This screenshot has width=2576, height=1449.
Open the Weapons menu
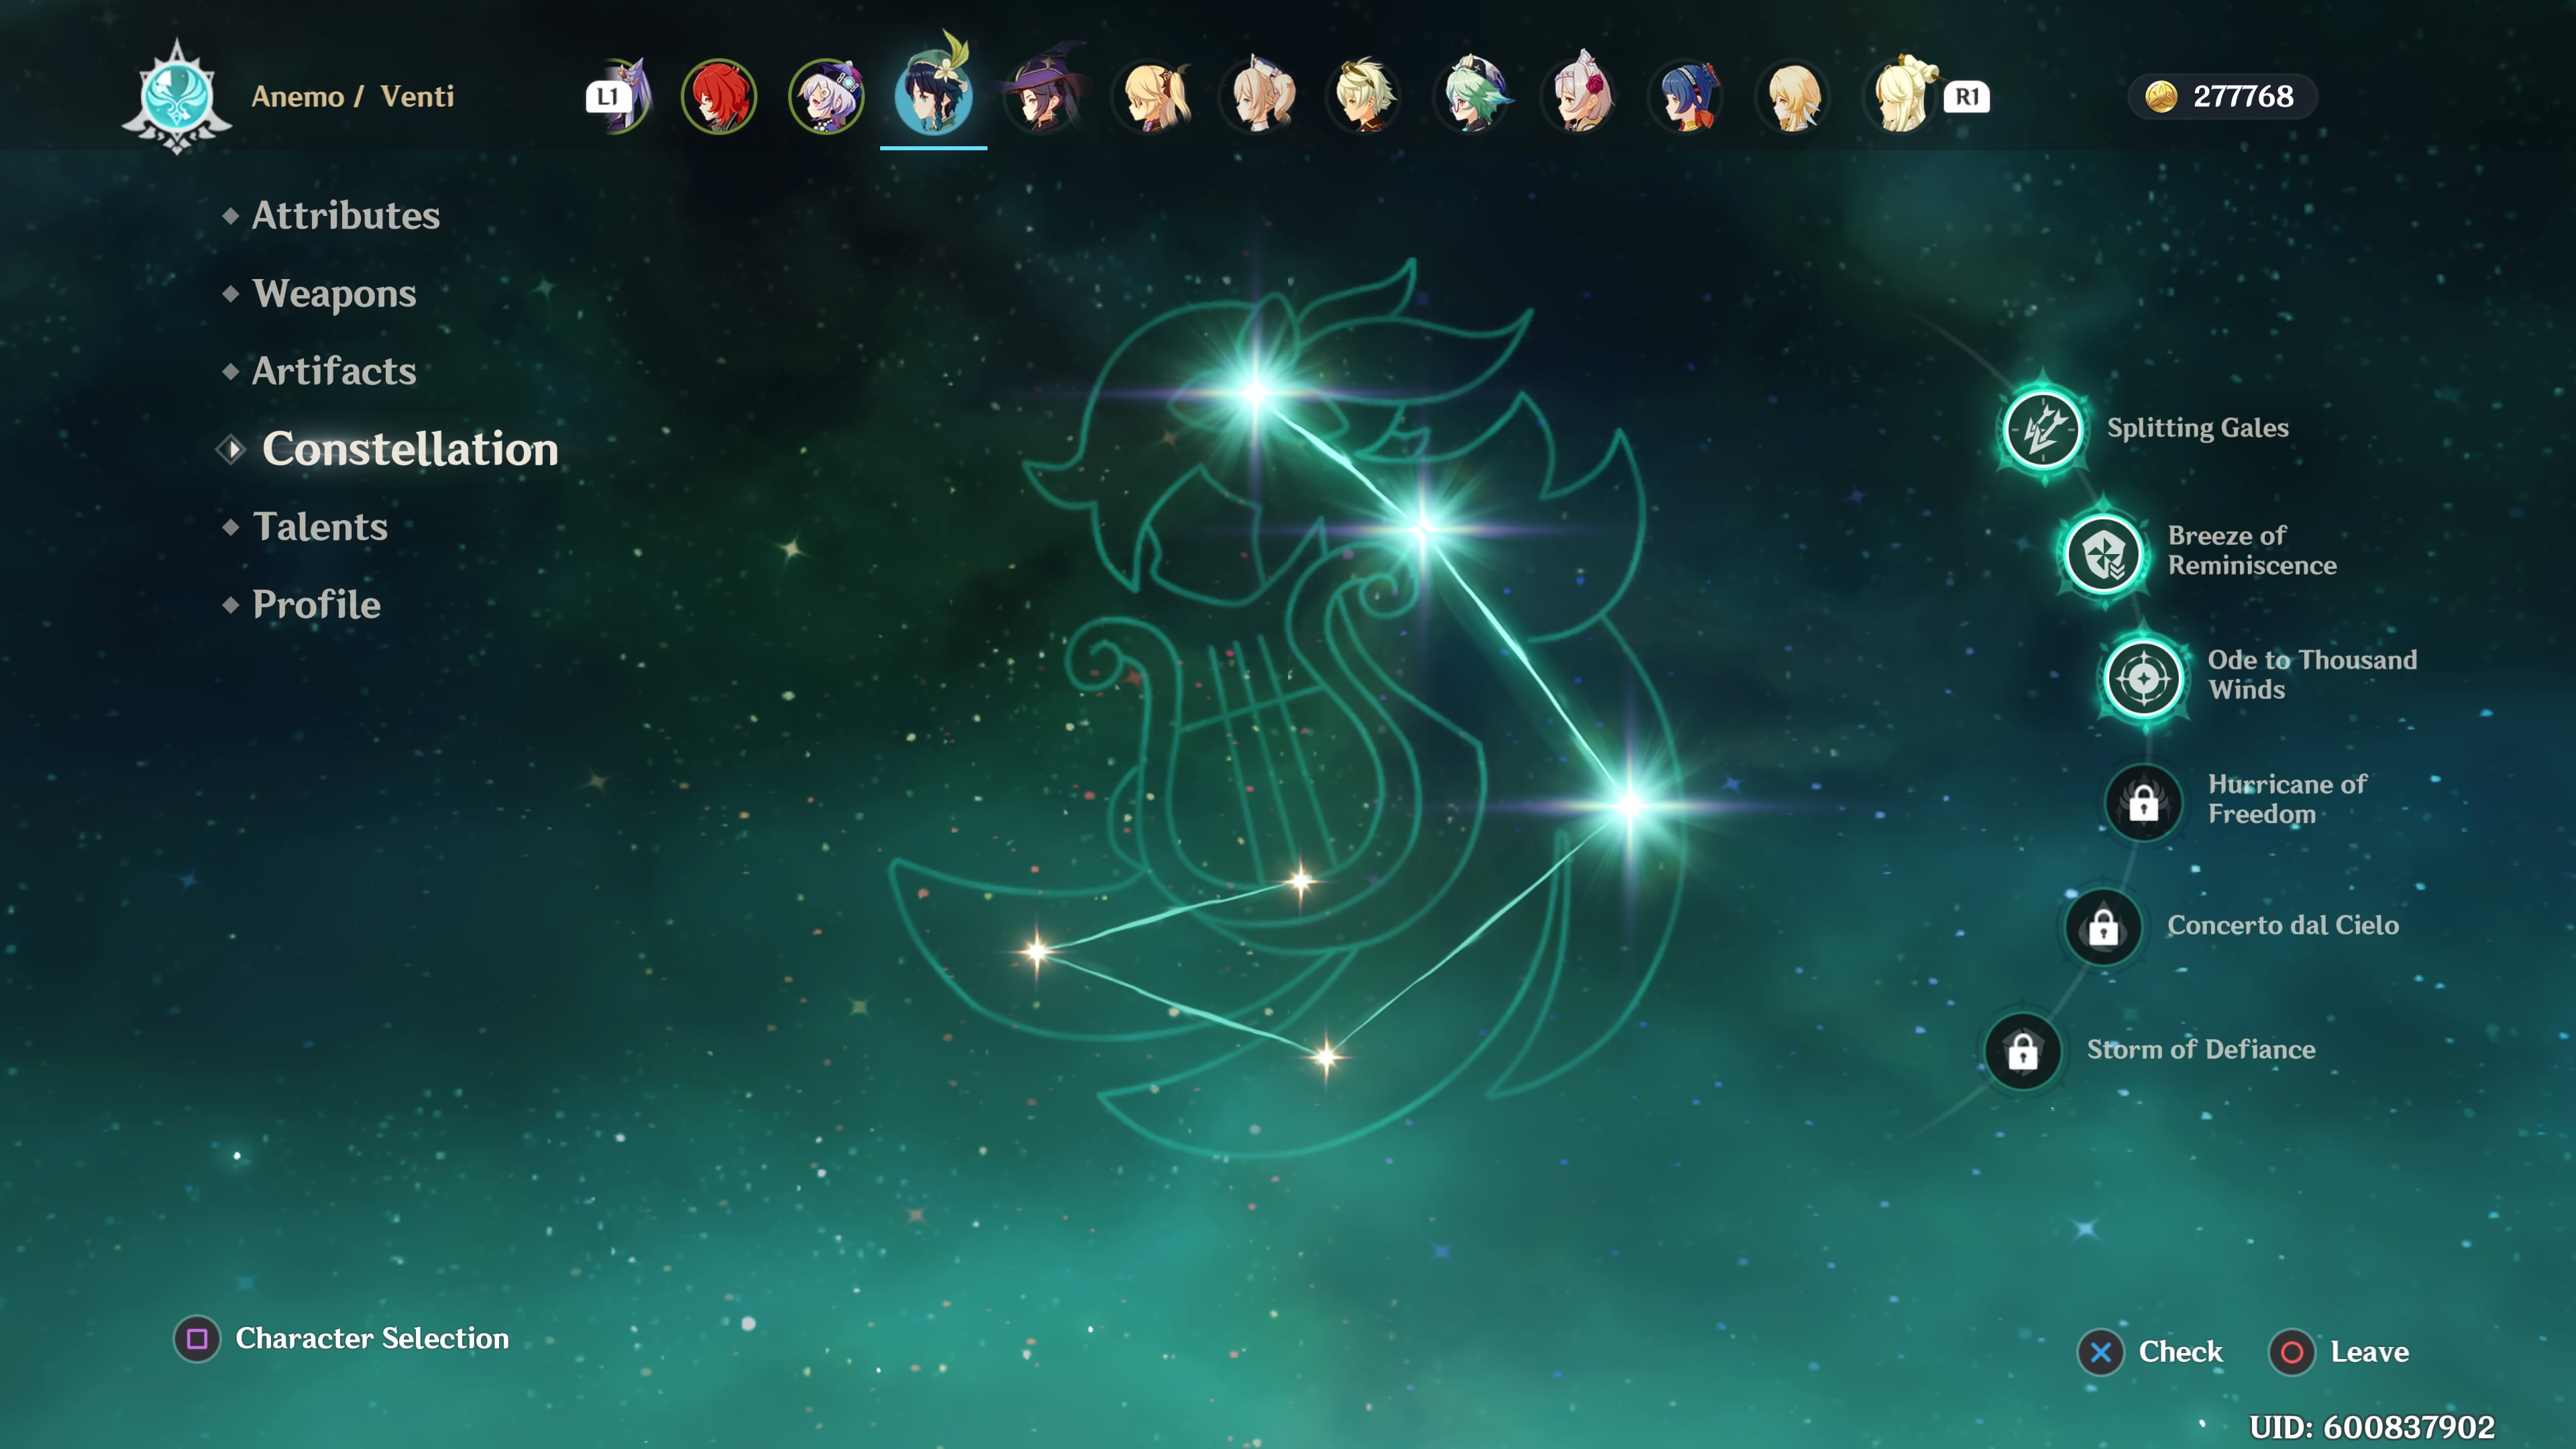coord(334,293)
